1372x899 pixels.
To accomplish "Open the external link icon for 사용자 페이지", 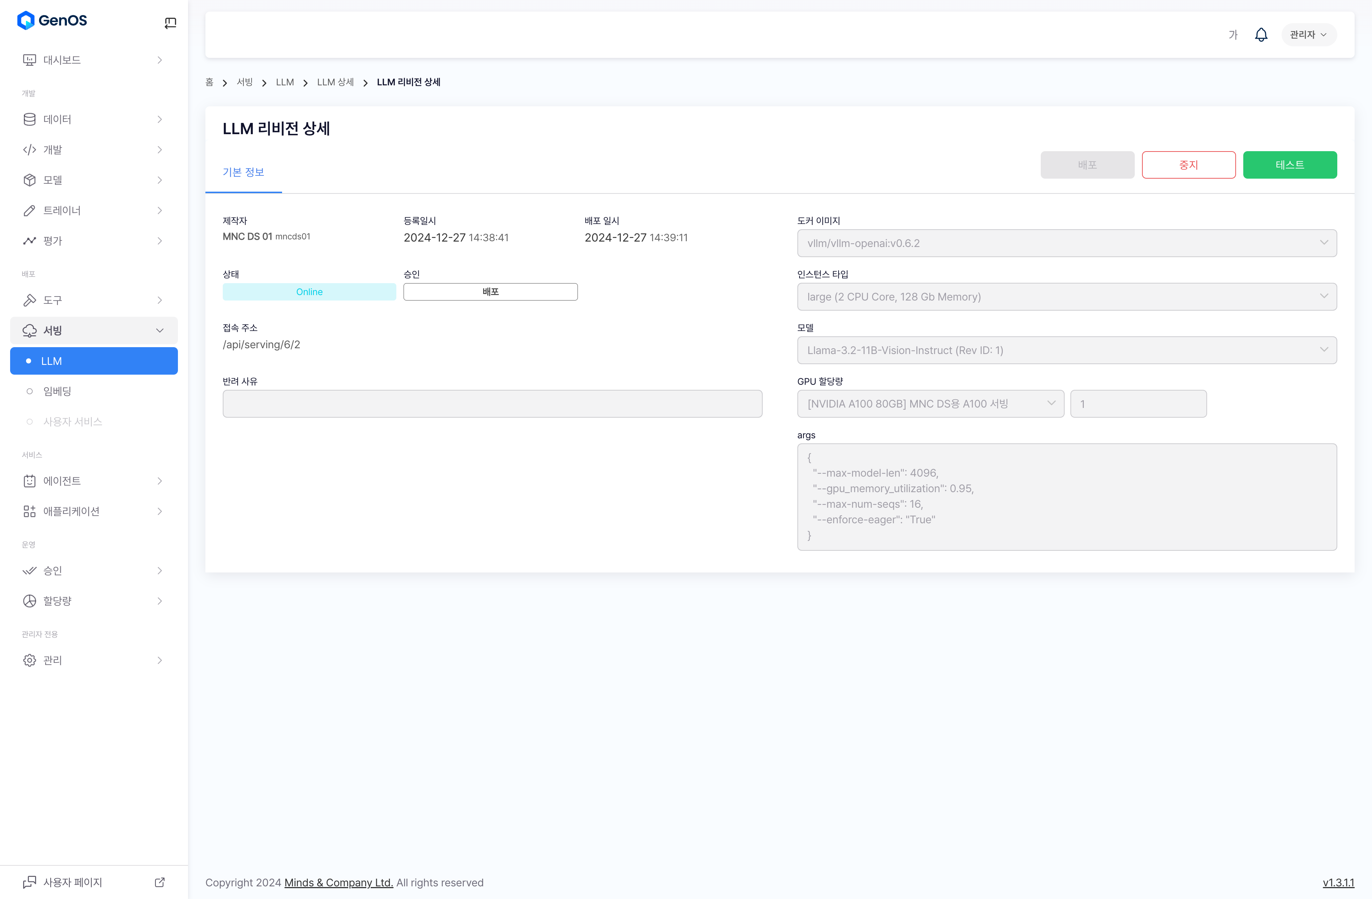I will pos(160,882).
